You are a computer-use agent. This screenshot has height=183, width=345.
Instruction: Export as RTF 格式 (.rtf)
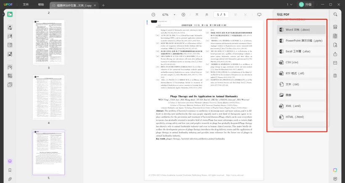pyautogui.click(x=301, y=73)
